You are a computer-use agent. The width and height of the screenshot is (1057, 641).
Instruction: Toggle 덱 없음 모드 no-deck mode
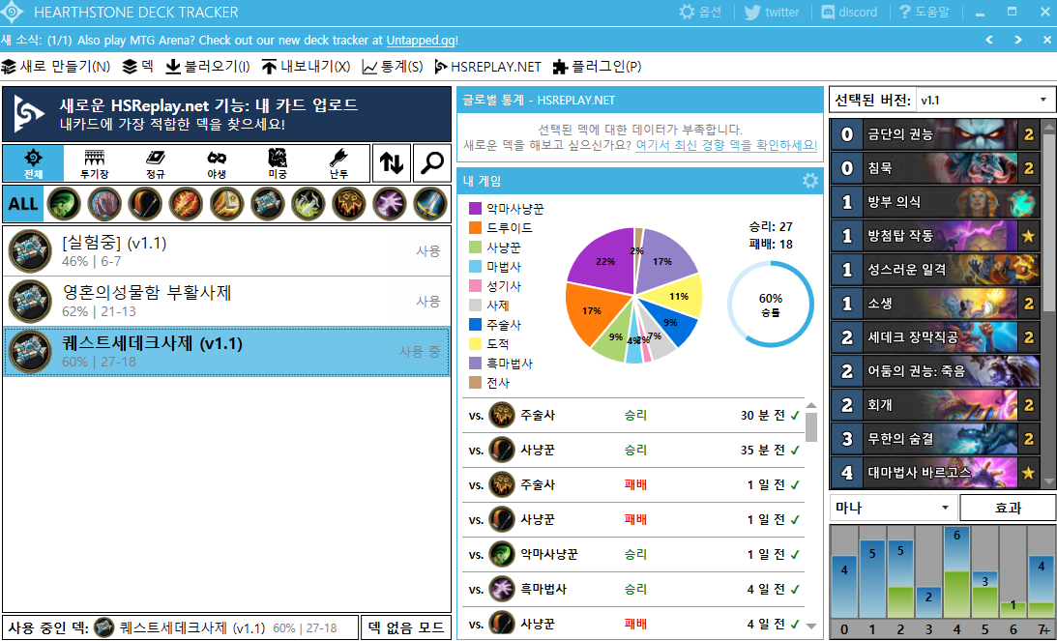[x=406, y=627]
